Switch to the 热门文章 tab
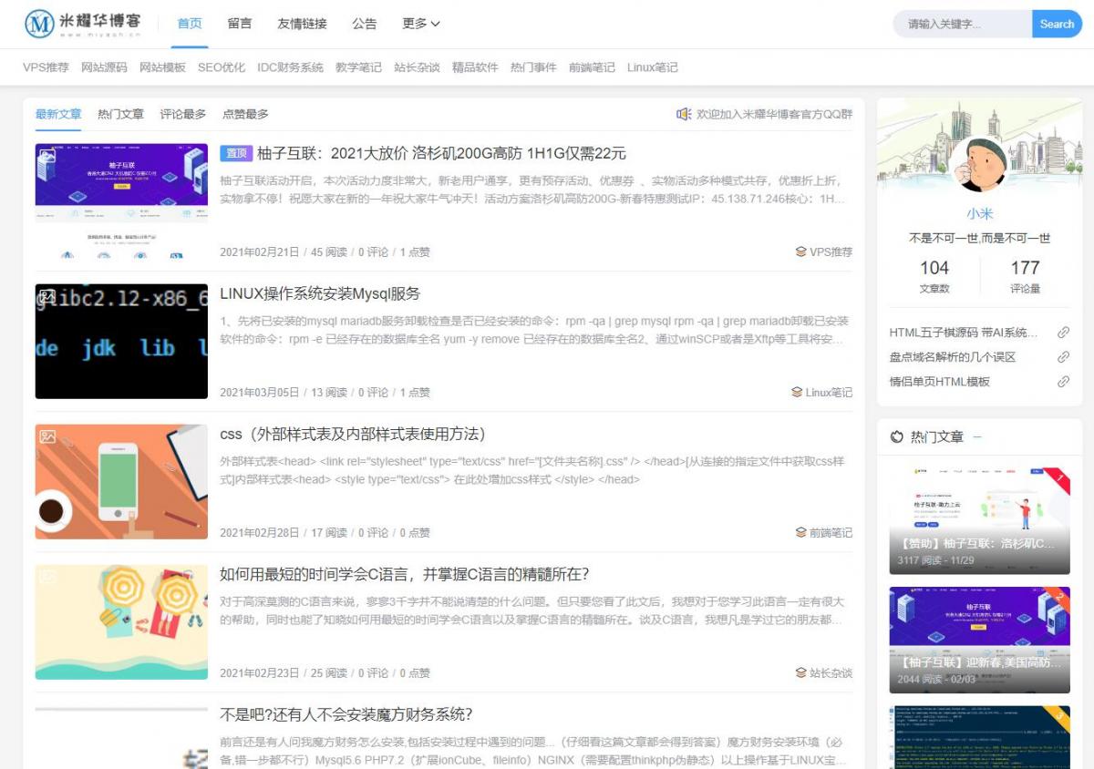 pyautogui.click(x=120, y=114)
